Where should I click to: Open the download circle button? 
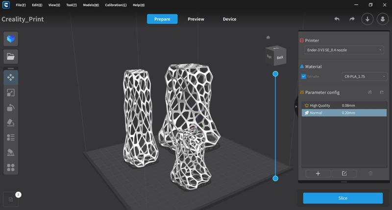pyautogui.click(x=367, y=19)
